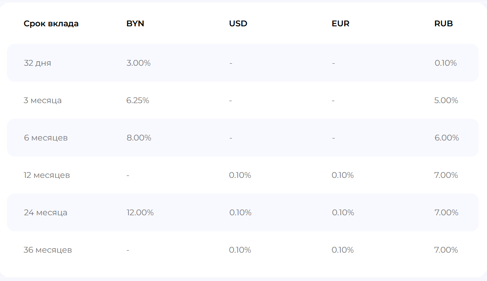
Task: Click the 5.00% RUB rate for 3 months
Action: coord(446,100)
